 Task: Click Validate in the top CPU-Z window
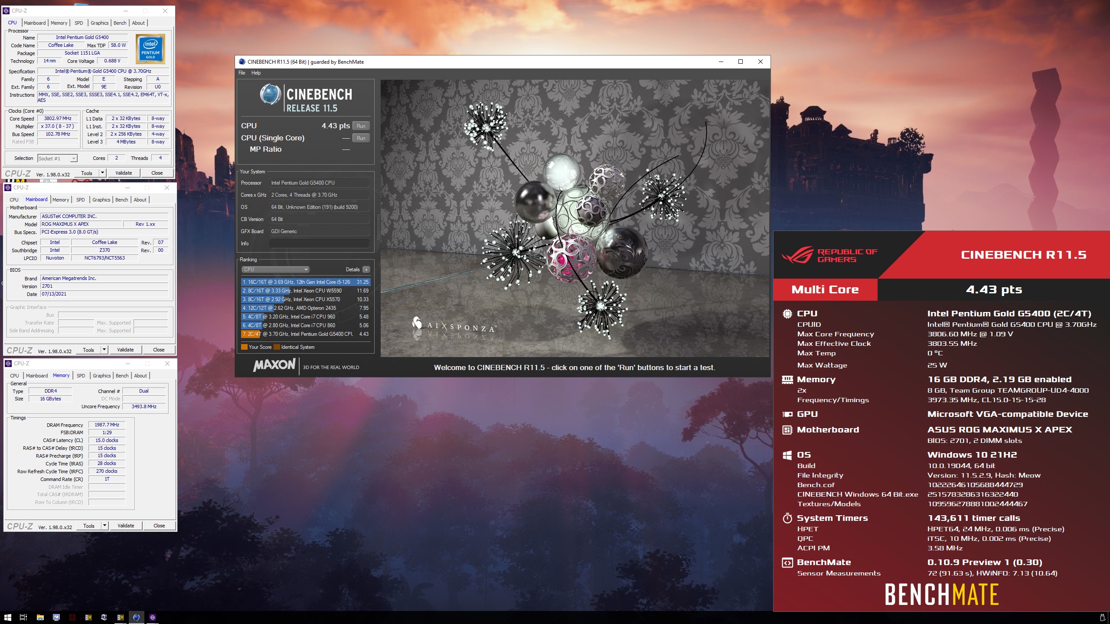tap(124, 173)
